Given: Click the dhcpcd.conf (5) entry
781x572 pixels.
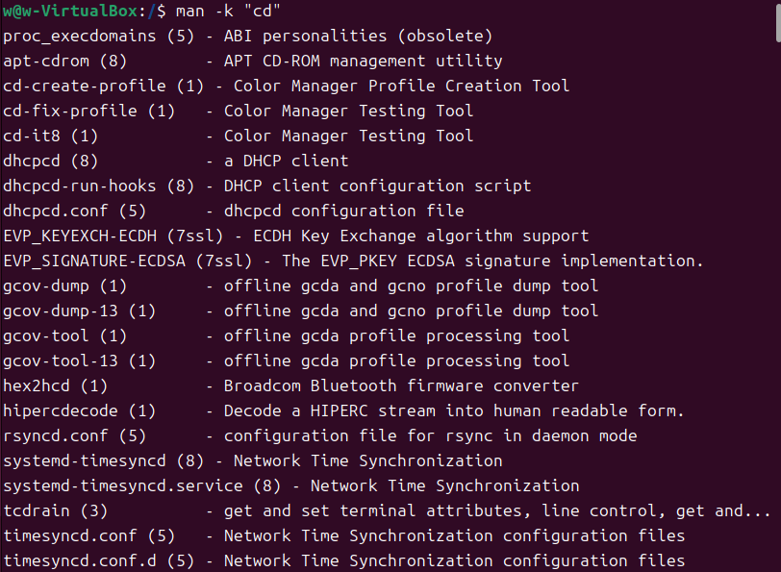Looking at the screenshot, I should (x=74, y=211).
